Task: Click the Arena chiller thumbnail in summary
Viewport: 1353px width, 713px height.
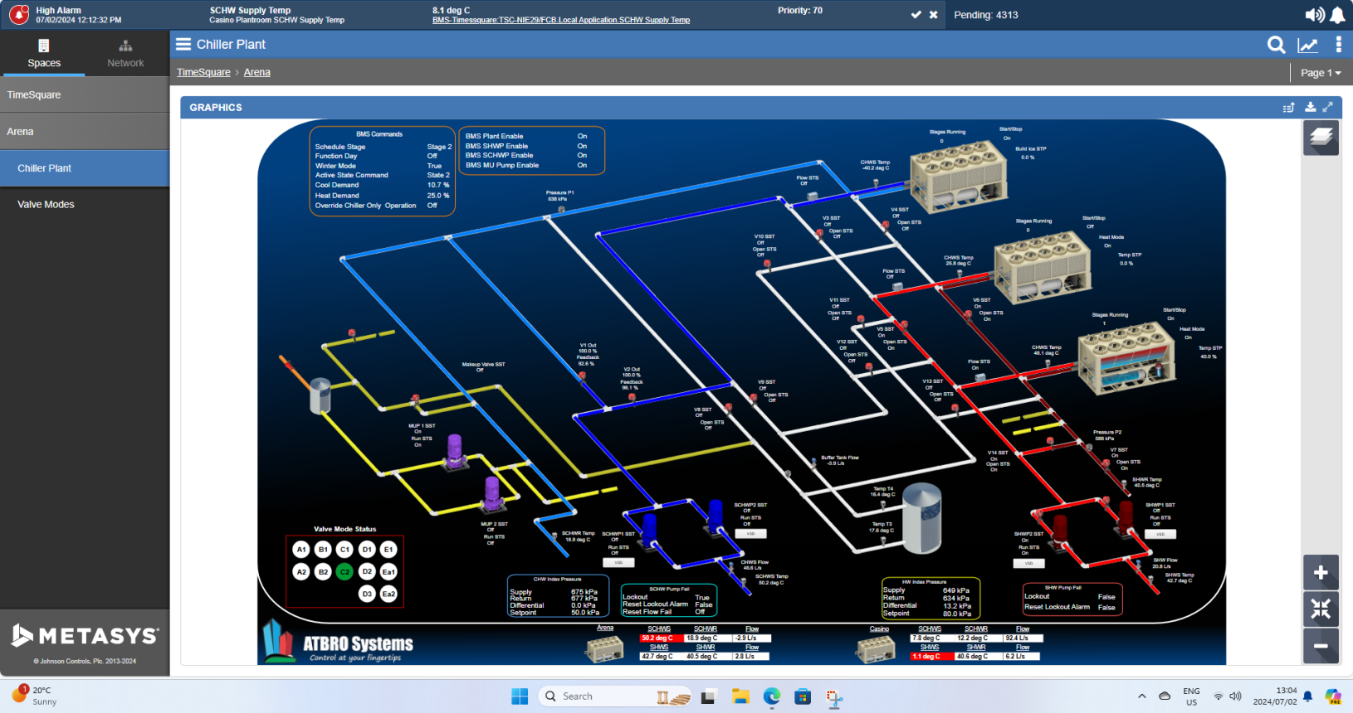Action: [x=604, y=649]
